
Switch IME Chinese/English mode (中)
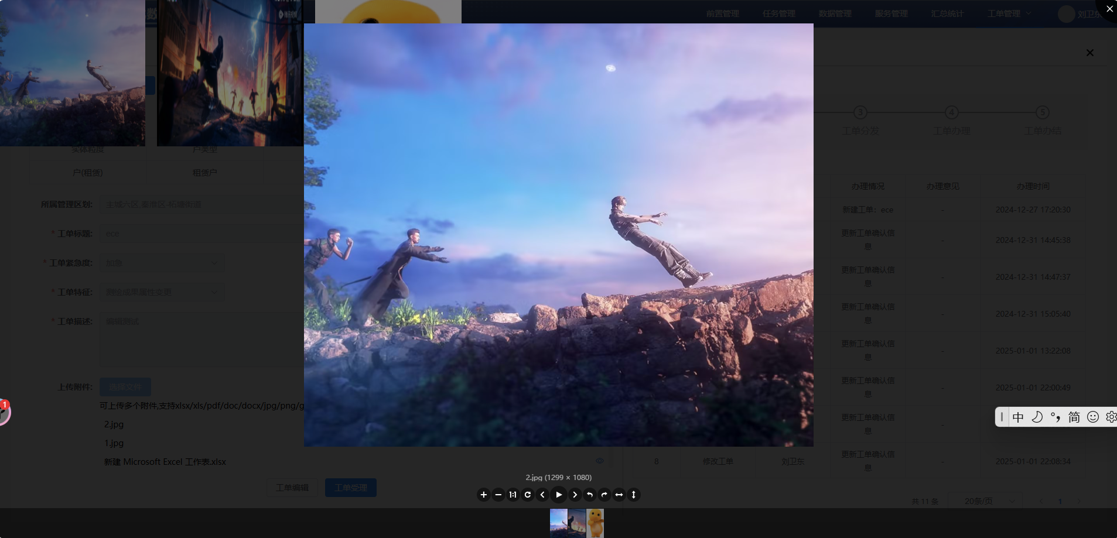coord(1018,417)
